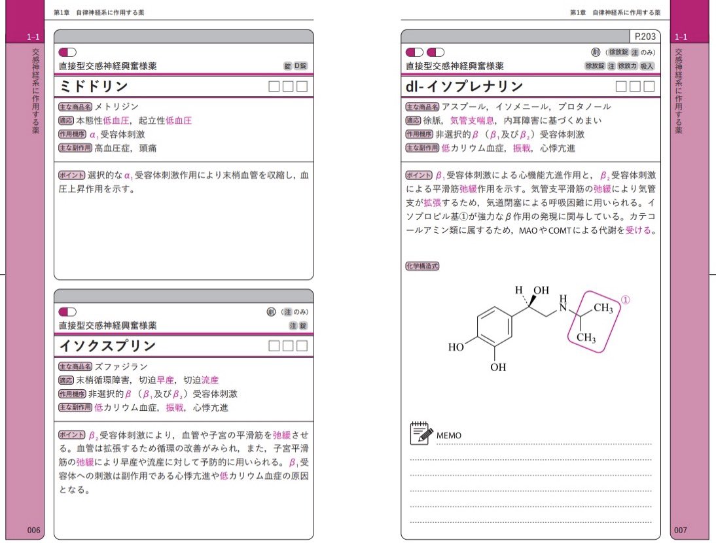Image resolution: width=716 pixels, height=543 pixels.
Task: Click the ミドドリン drug title
Action: [x=94, y=86]
